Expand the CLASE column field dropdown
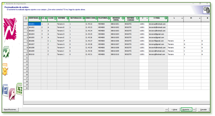 (x=55, y=18)
